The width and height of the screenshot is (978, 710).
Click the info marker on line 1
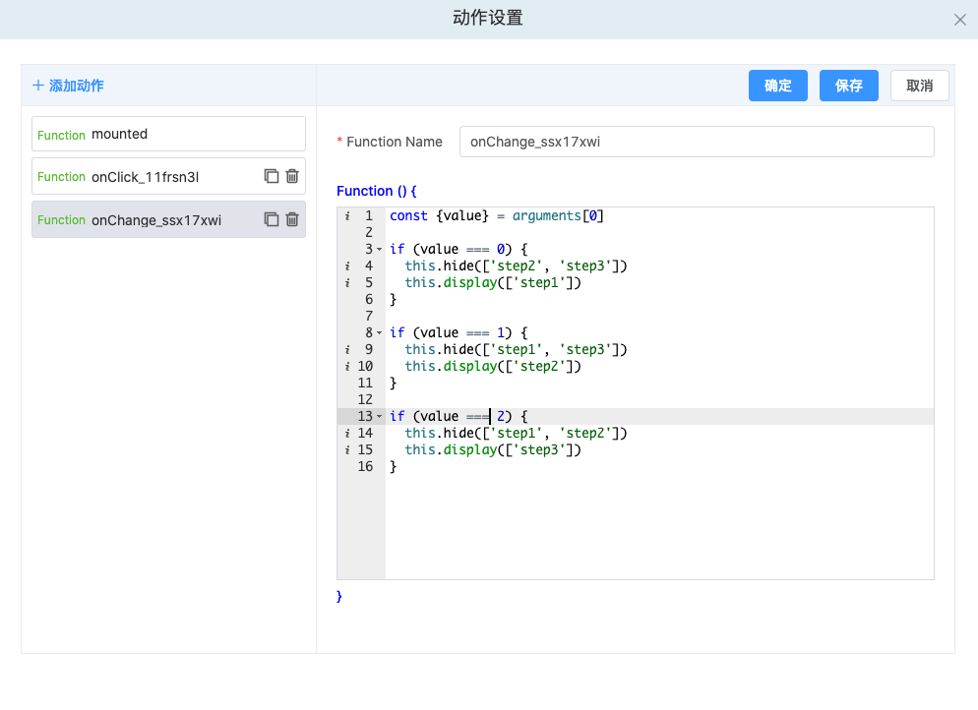(x=347, y=215)
